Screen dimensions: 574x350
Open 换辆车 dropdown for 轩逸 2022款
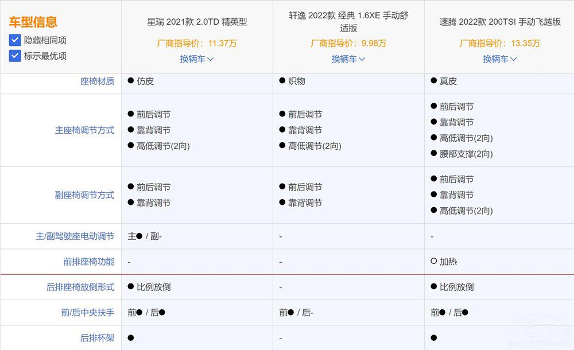pyautogui.click(x=348, y=59)
